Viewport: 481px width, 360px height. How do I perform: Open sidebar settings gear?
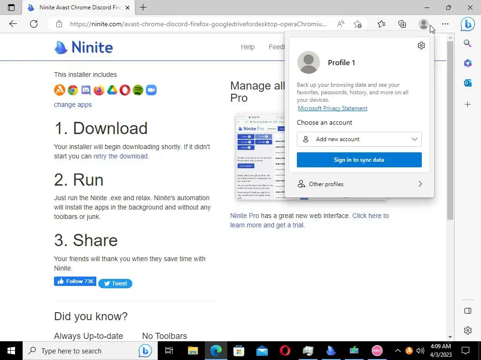tap(467, 330)
